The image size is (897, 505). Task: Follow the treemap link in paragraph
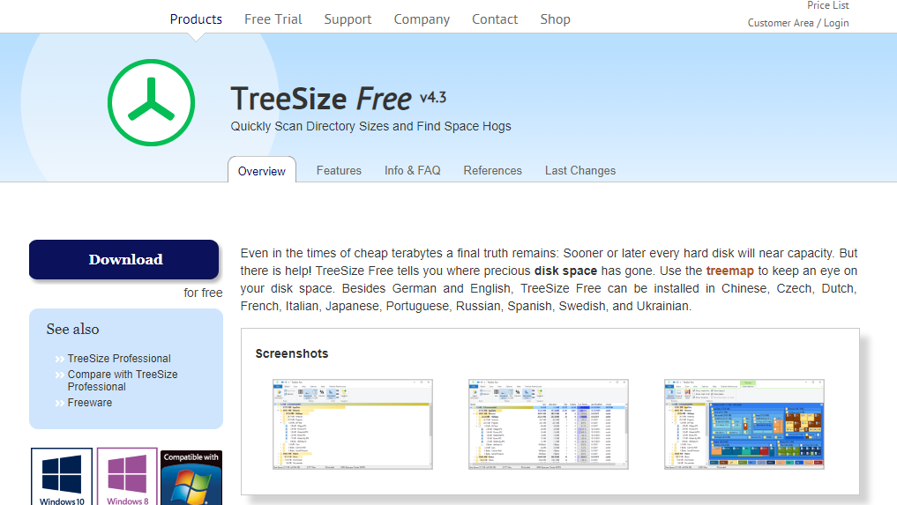tap(729, 271)
